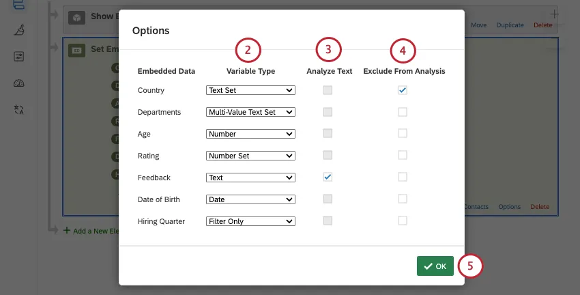Click the Date of Birth label
This screenshot has height=295, width=580.
159,199
